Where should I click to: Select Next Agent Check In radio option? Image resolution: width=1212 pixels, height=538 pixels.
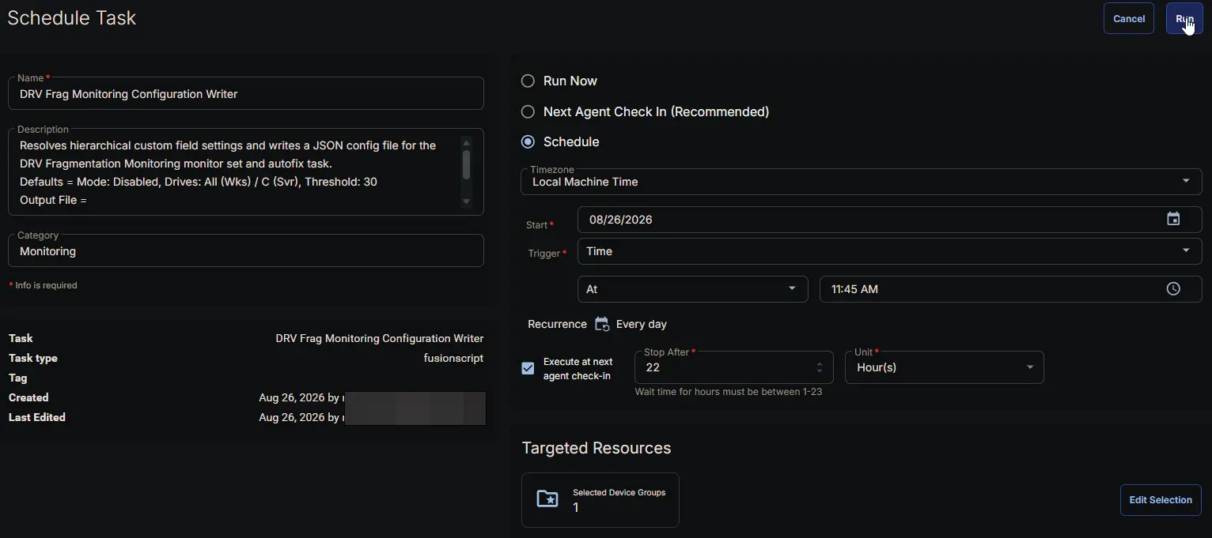pos(528,112)
